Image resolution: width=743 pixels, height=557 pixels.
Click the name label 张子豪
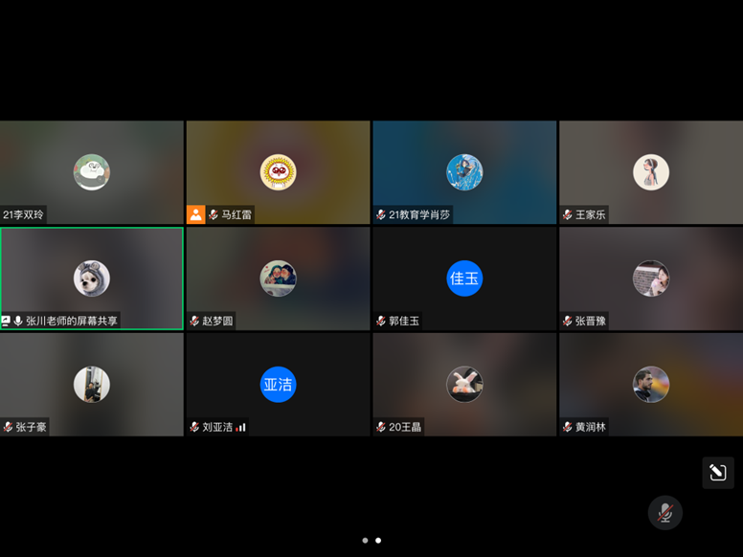coord(32,427)
